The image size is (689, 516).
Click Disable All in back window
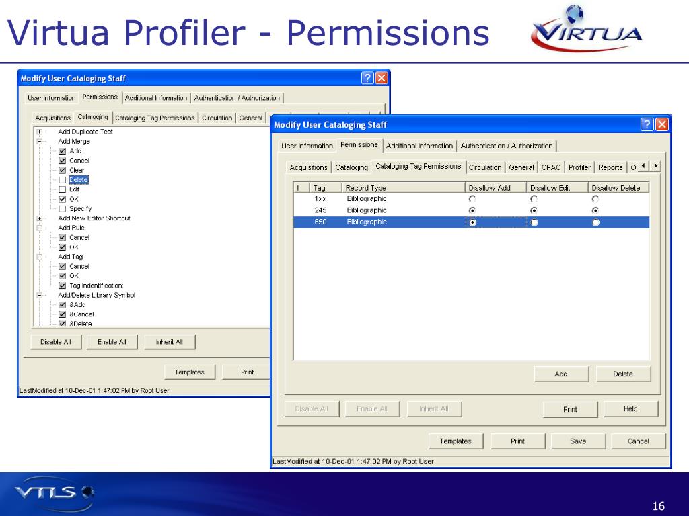56,342
